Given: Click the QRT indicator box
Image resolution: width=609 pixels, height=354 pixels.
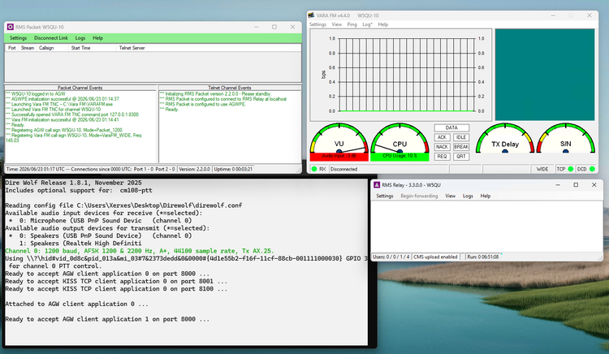Looking at the screenshot, I should coord(461,157).
